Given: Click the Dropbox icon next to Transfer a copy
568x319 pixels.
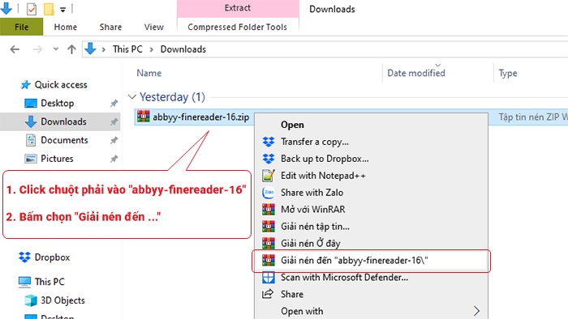Looking at the screenshot, I should click(x=269, y=142).
